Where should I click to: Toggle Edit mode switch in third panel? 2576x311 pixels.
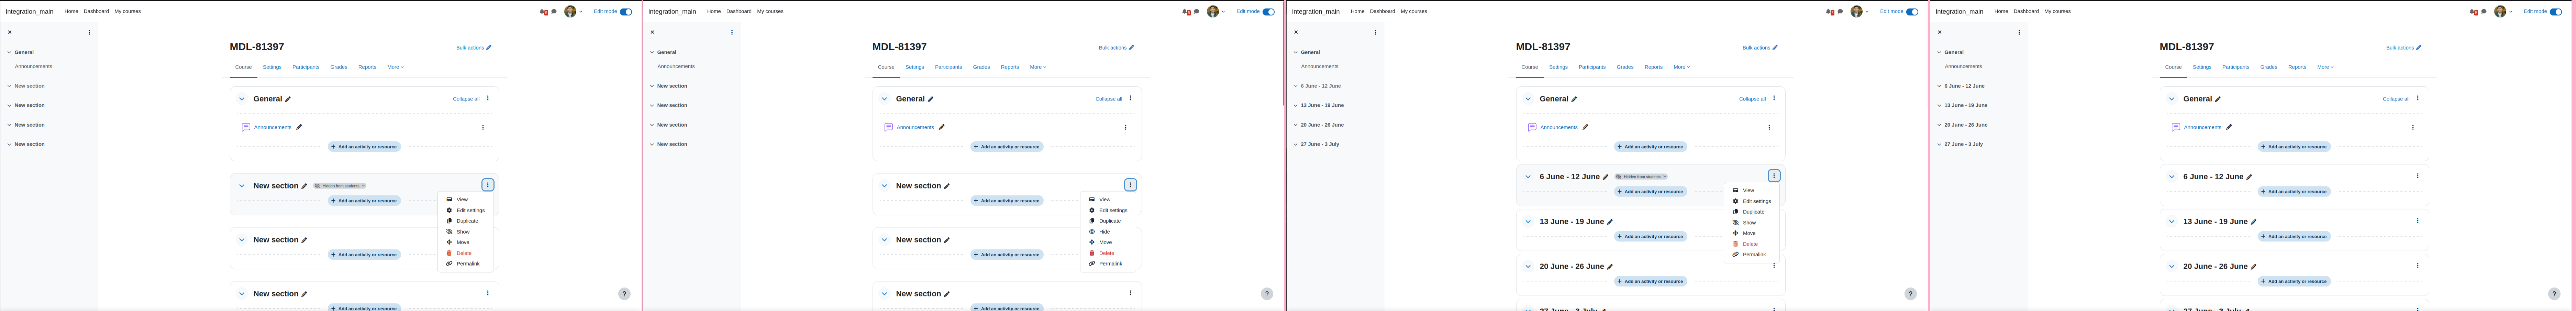[x=1912, y=12]
